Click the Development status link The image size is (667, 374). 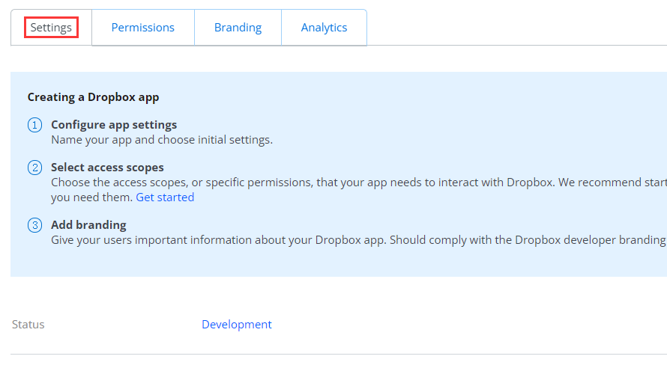[236, 325]
